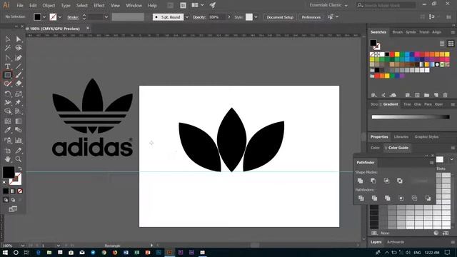Open the brush definition dropdown
This screenshot has height=257, width=457.
187,17
